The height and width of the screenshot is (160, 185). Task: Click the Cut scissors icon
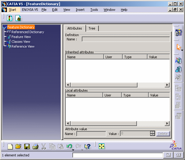coord(44,146)
